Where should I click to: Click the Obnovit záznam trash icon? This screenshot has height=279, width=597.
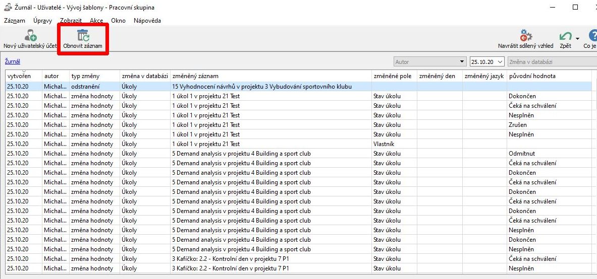click(83, 36)
